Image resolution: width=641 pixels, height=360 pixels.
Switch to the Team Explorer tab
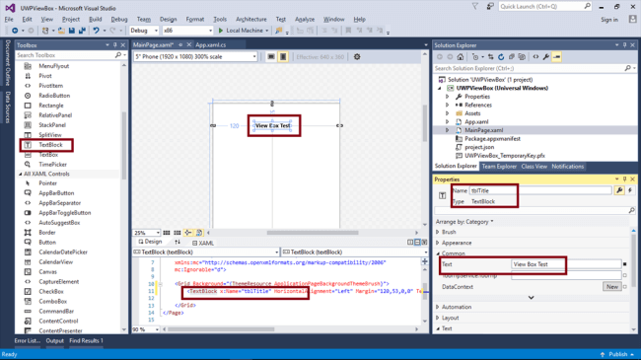[499, 167]
